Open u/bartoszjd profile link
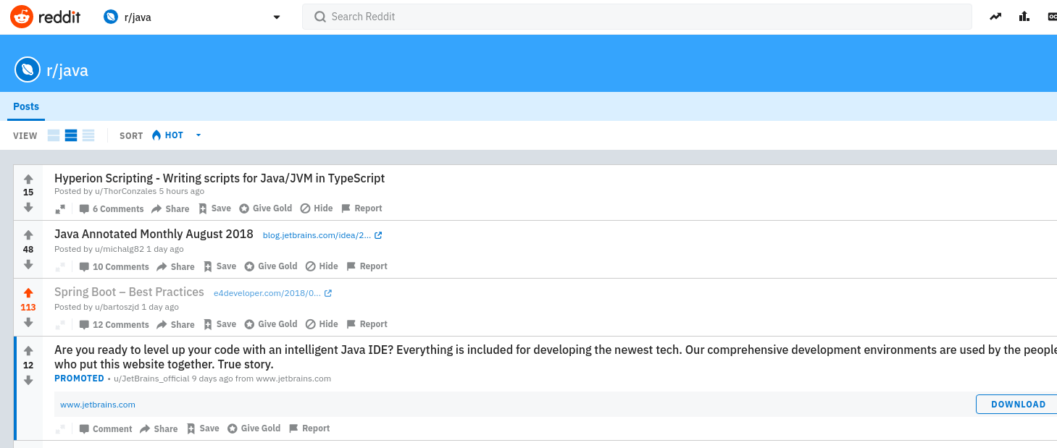Screen dimensions: 1057x448 click(x=117, y=307)
